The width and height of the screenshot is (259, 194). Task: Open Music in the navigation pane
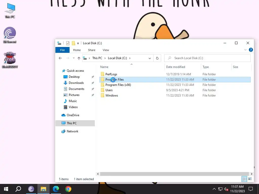pos(73,101)
